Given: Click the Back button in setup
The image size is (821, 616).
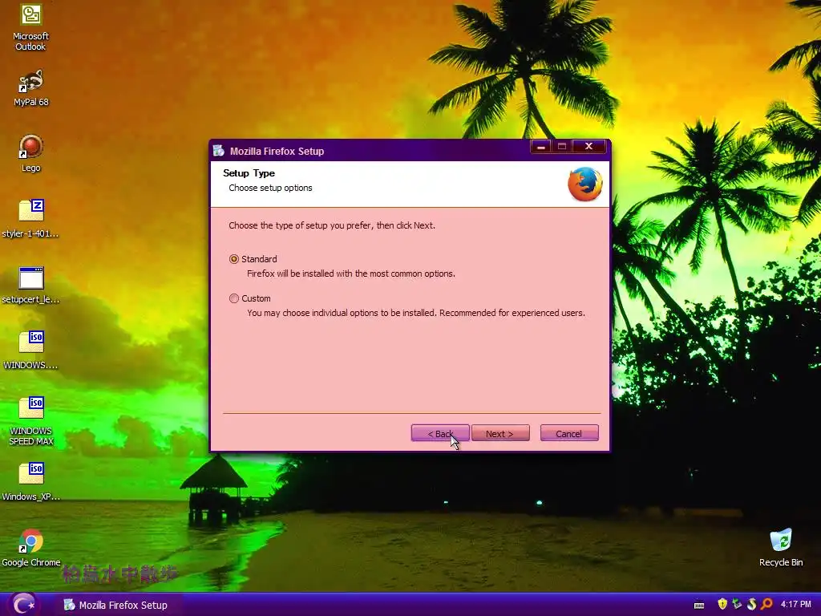Looking at the screenshot, I should 440,433.
